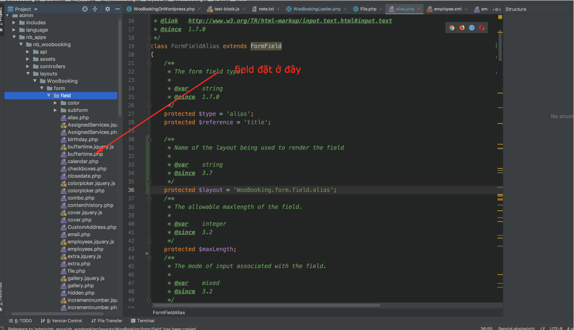Open the Terminal tool window

coord(143,321)
